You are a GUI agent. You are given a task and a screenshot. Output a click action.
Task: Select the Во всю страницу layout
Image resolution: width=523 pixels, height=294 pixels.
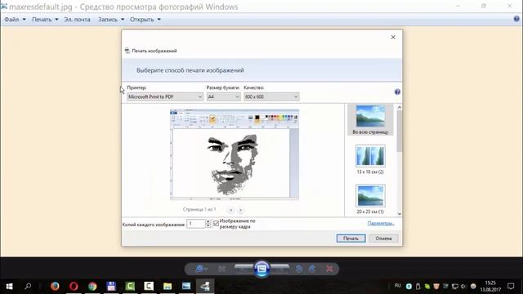pyautogui.click(x=370, y=120)
